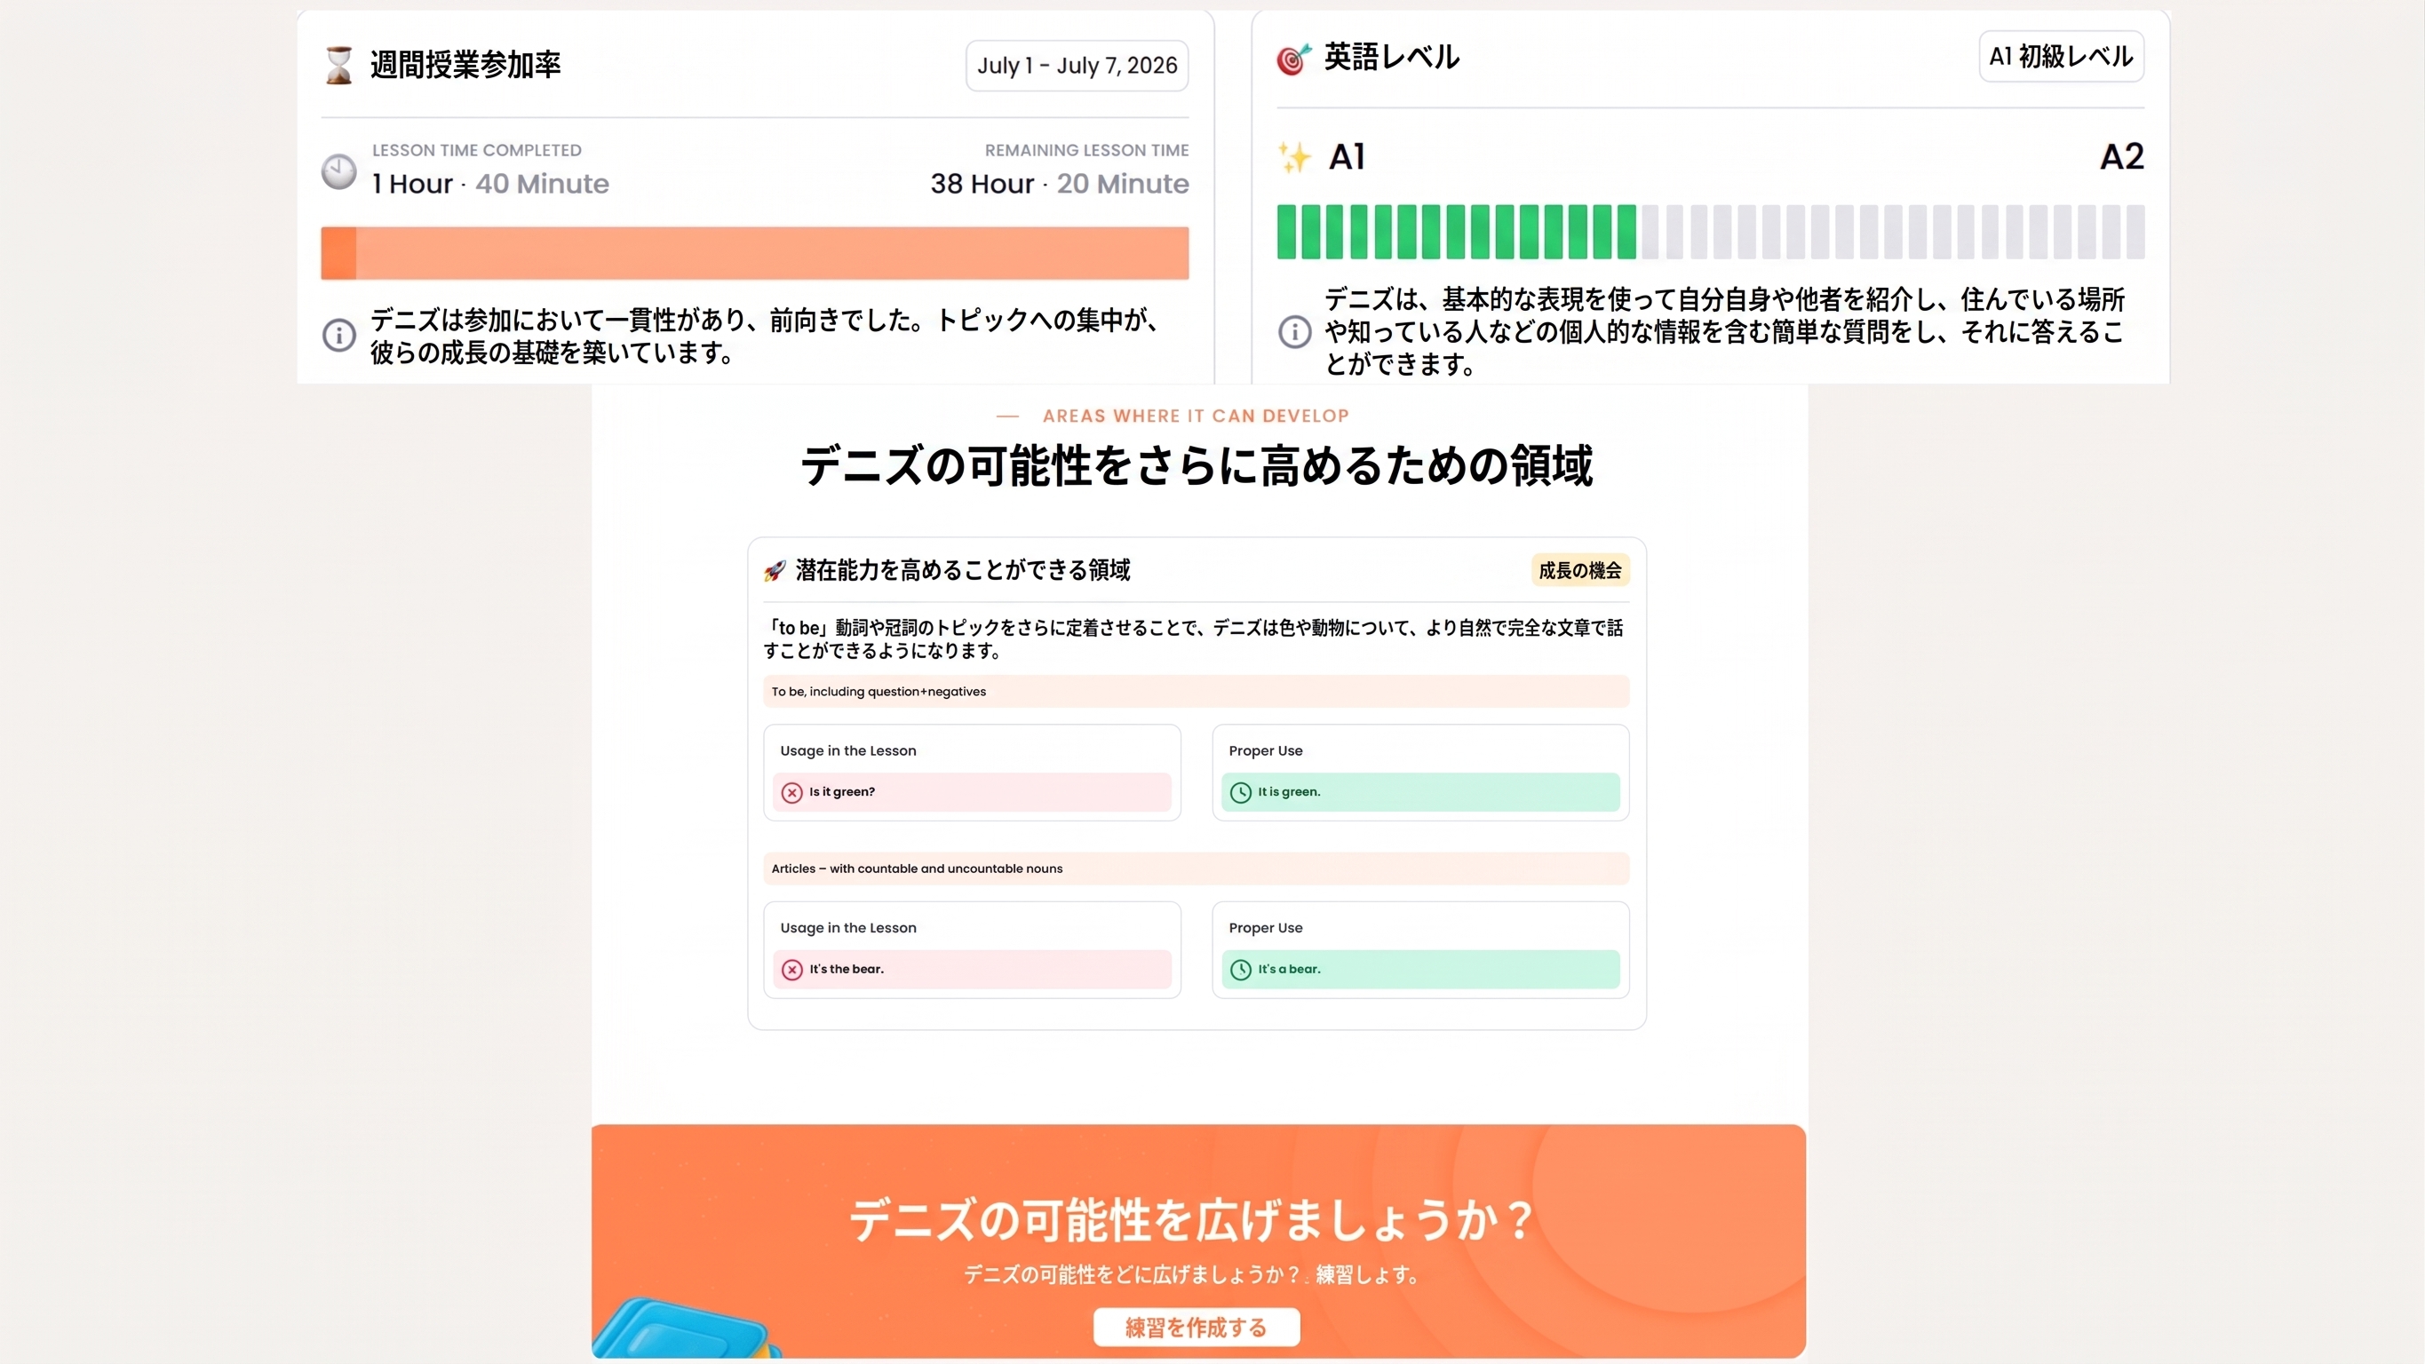Click the blue card illustration in the orange banner
The image size is (2425, 1364).
686,1328
